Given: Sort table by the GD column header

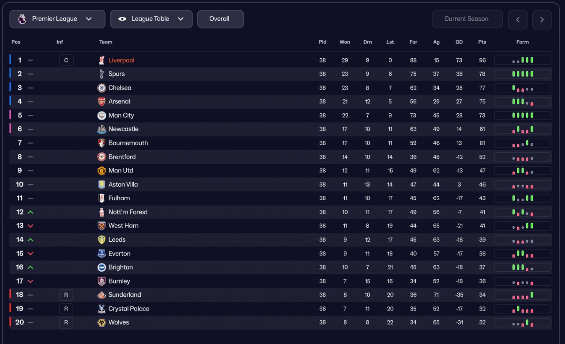Looking at the screenshot, I should 459,42.
